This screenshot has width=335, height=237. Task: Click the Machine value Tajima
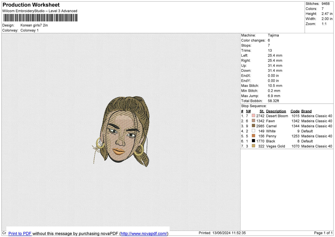[x=273, y=35]
